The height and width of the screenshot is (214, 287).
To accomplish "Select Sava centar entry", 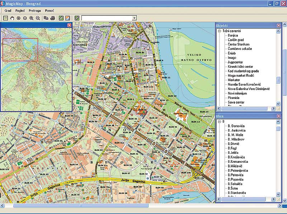I will [236, 102].
